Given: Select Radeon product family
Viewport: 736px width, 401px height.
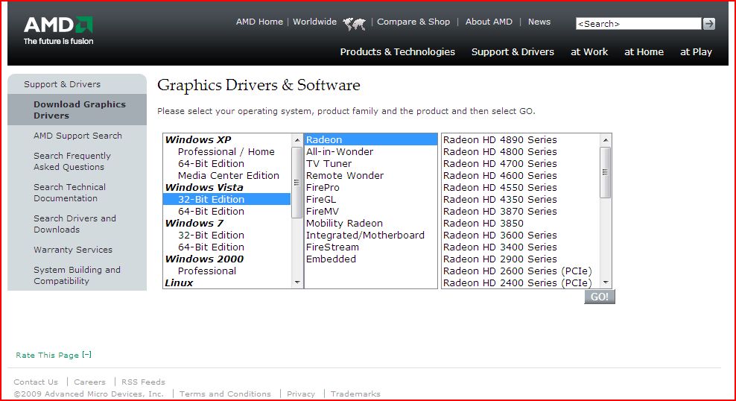Looking at the screenshot, I should click(x=371, y=139).
